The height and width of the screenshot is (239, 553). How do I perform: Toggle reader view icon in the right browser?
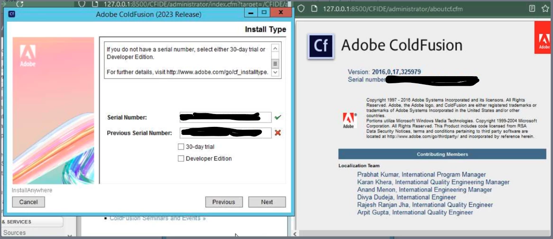pos(532,9)
